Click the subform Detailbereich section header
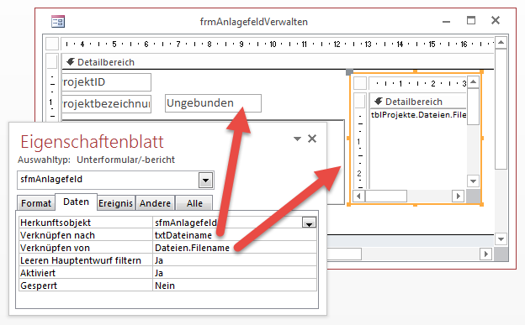Viewport: 525px width, 325px height. pyautogui.click(x=418, y=102)
